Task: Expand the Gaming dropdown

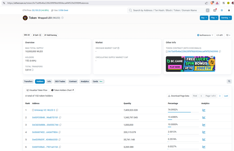Action: point(226,18)
